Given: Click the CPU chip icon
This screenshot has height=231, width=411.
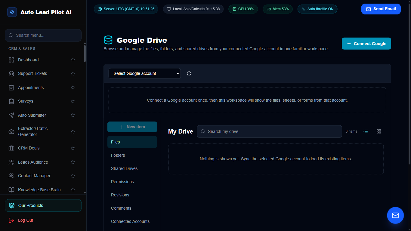Looking at the screenshot, I should point(234,9).
